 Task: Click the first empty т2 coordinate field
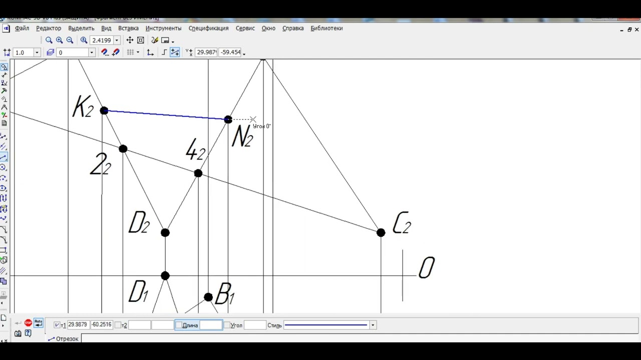pos(139,325)
